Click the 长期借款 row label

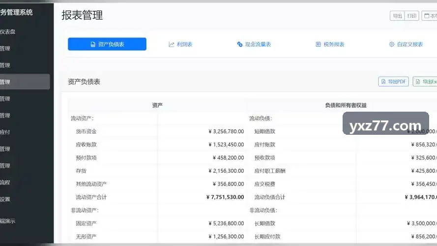pyautogui.click(x=265, y=223)
